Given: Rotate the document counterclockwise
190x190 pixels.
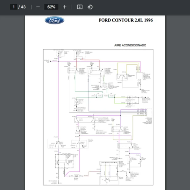Looking at the screenshot, I should (x=90, y=7).
